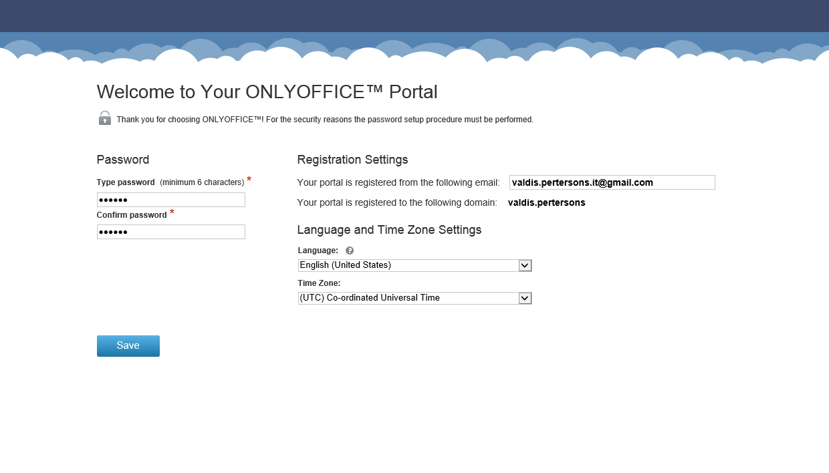Click the Save button
Image resolution: width=829 pixels, height=473 pixels.
[x=128, y=345]
